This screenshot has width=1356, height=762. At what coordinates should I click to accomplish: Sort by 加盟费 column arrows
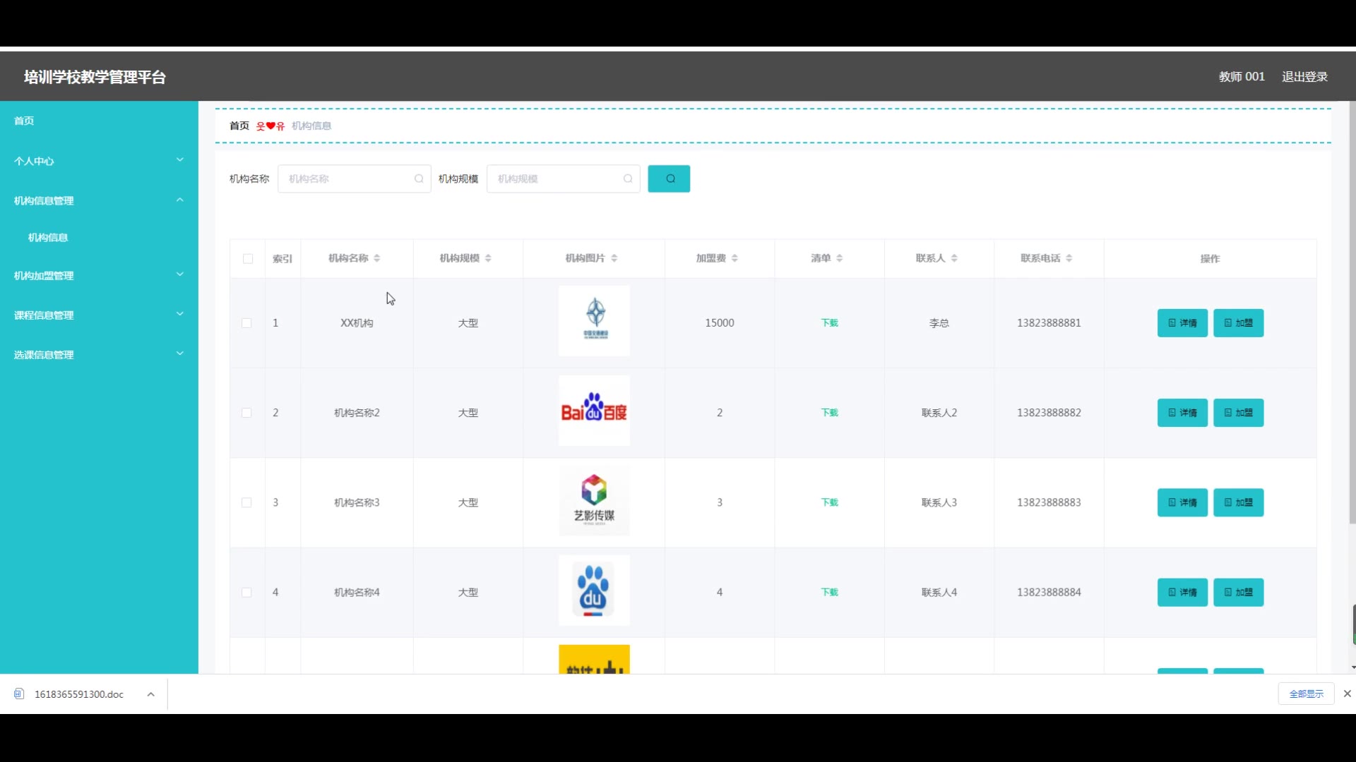734,258
